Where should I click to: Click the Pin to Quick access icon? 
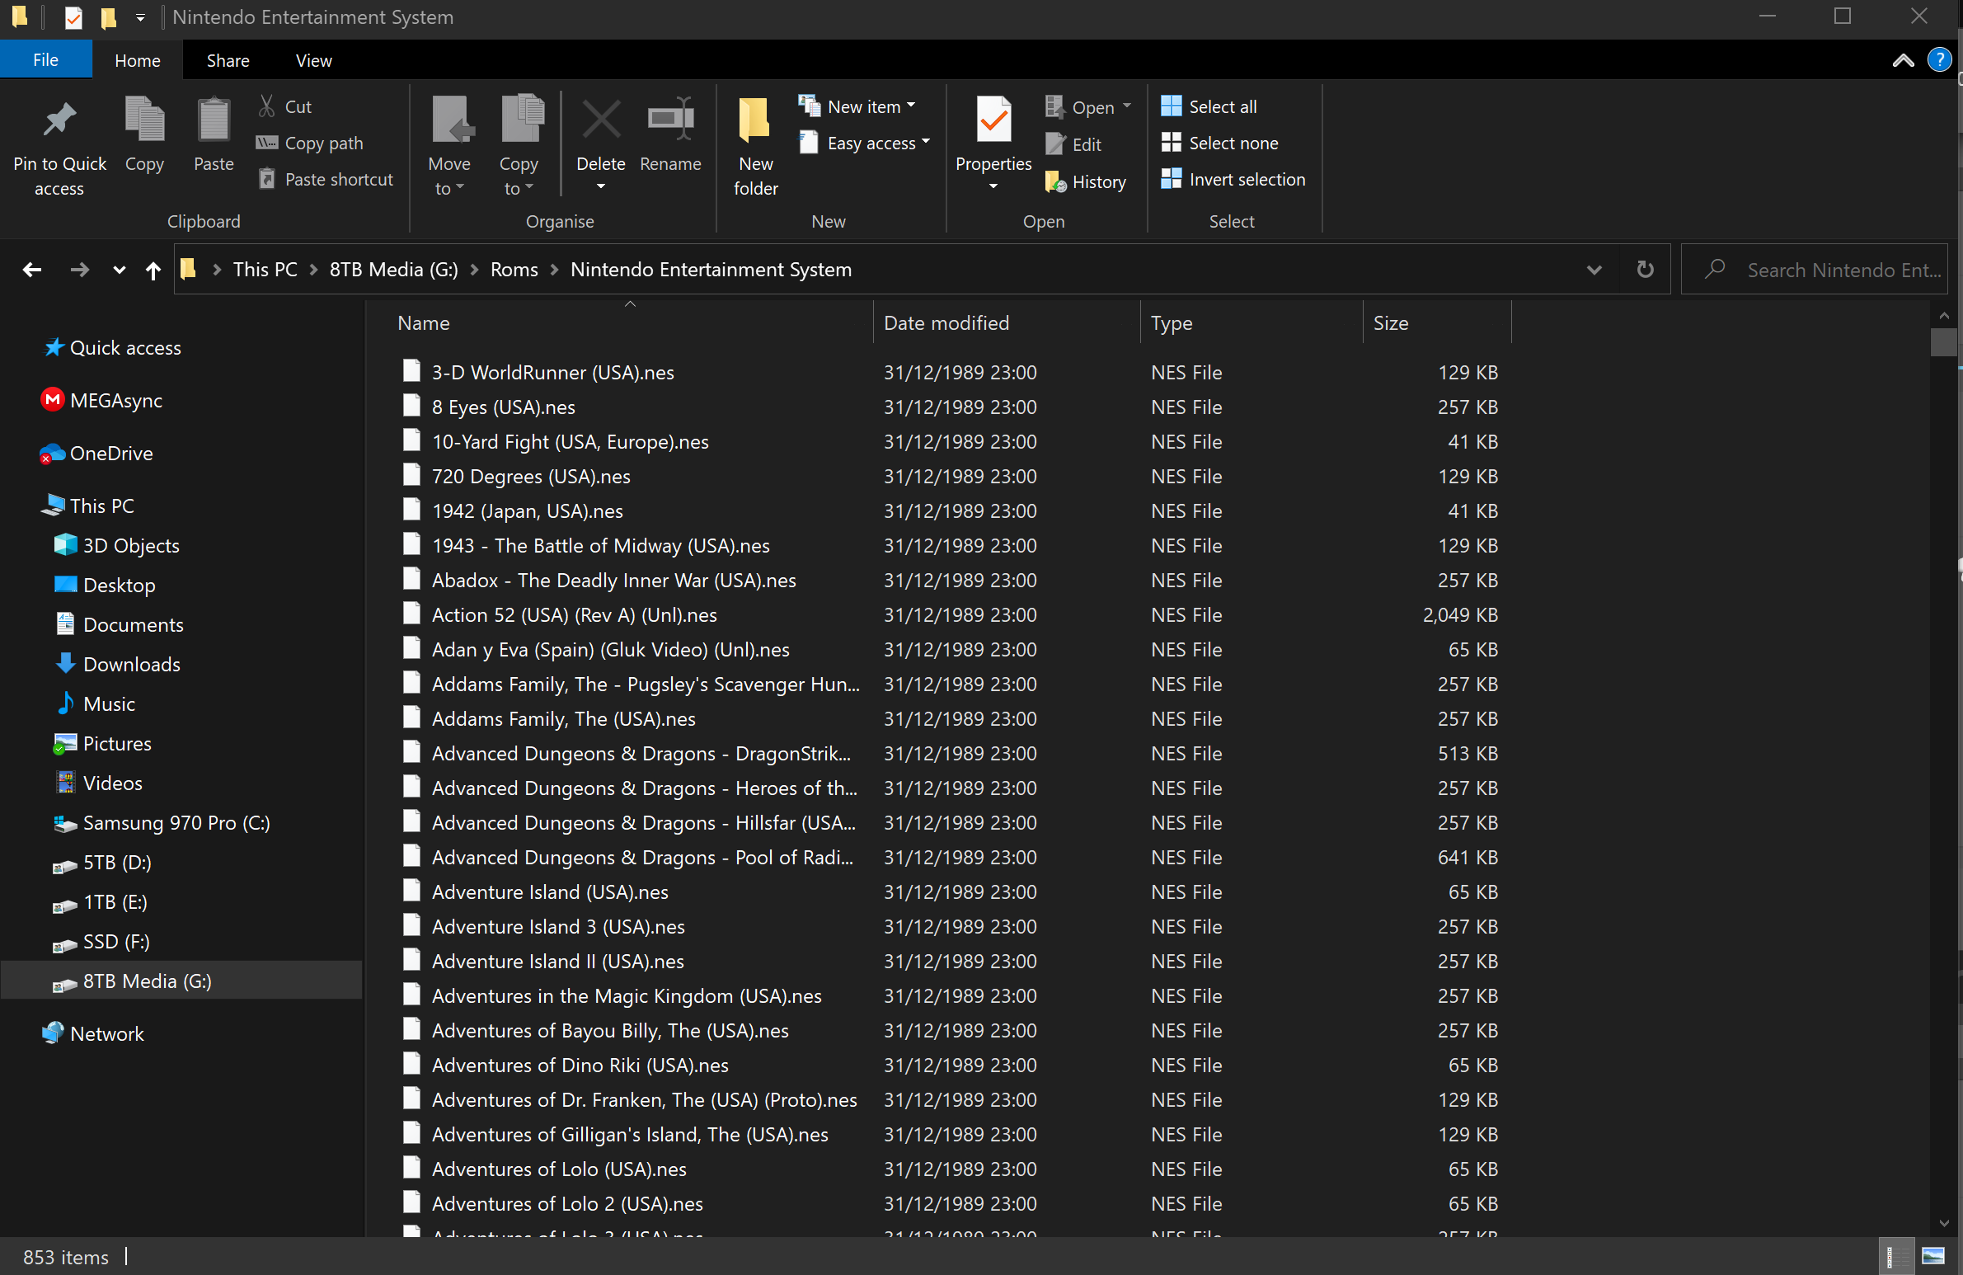coord(59,120)
